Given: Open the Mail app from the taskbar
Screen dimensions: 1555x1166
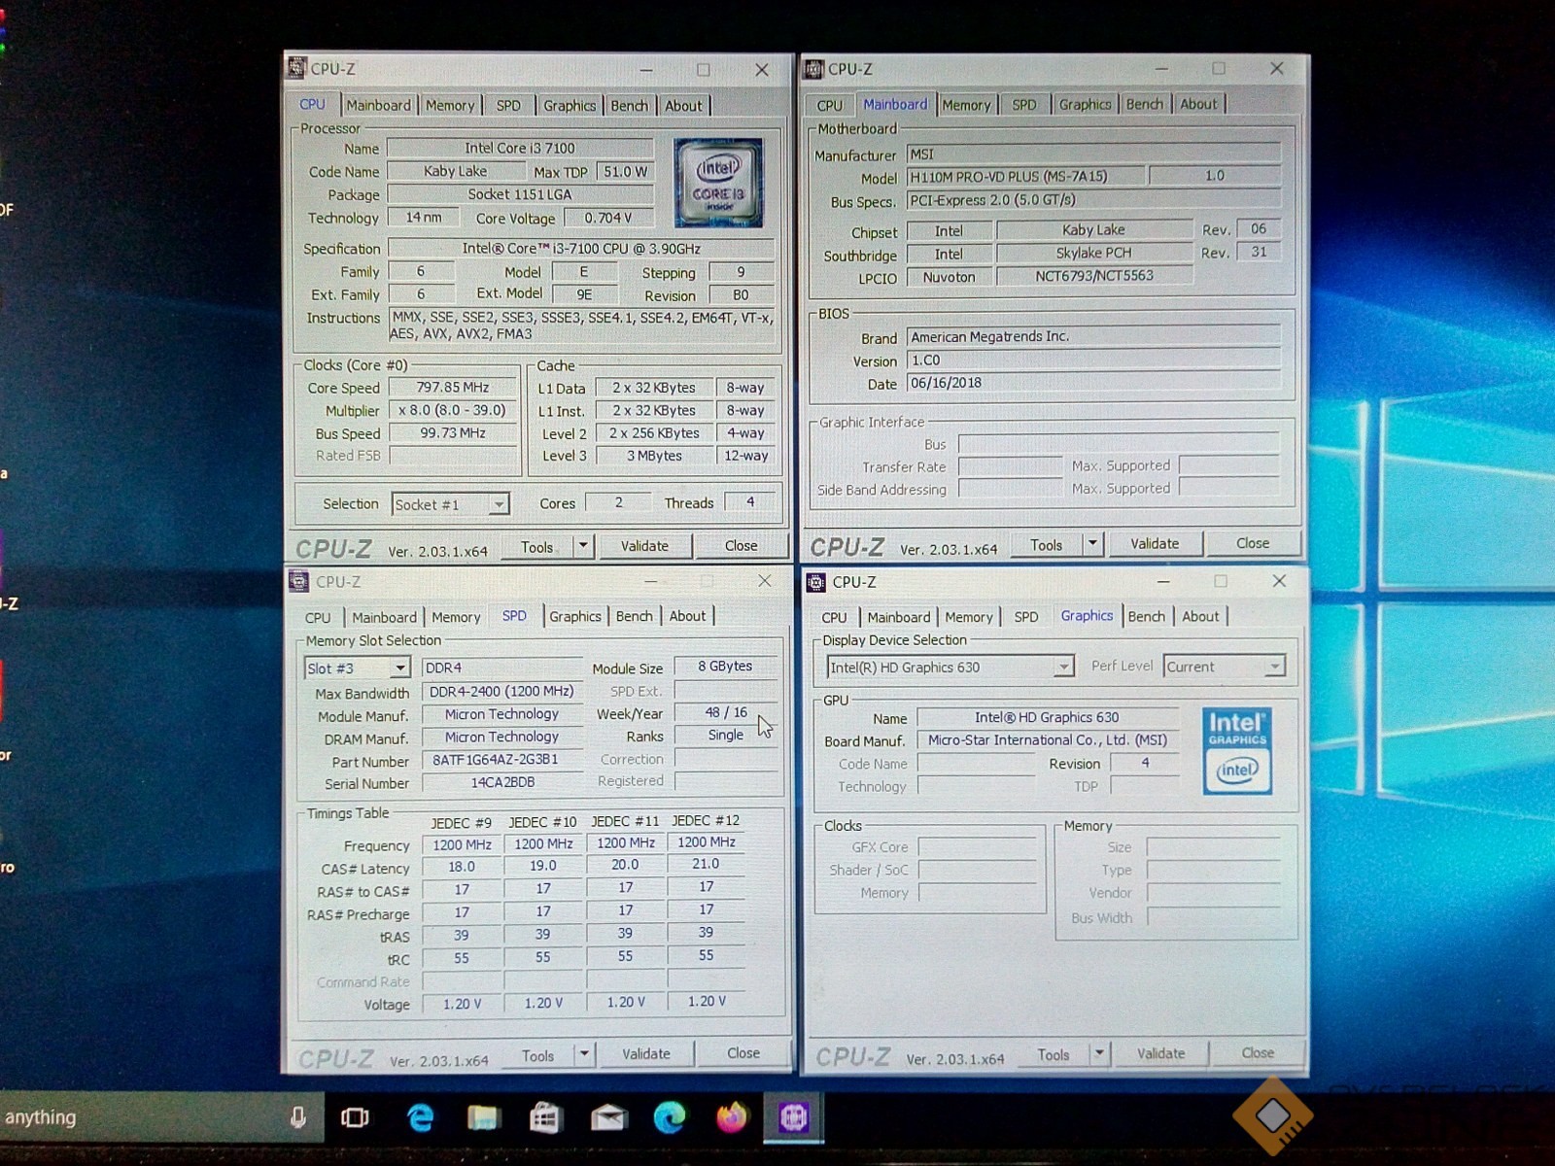Looking at the screenshot, I should (608, 1118).
